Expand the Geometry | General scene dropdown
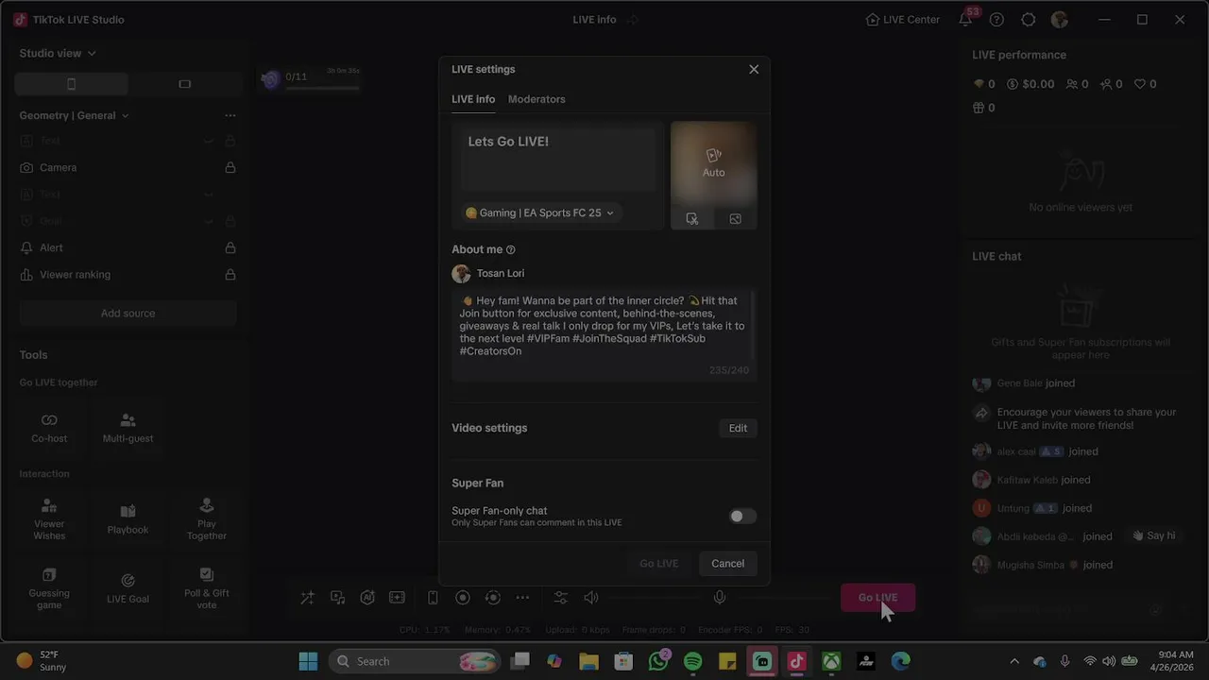 pyautogui.click(x=74, y=115)
